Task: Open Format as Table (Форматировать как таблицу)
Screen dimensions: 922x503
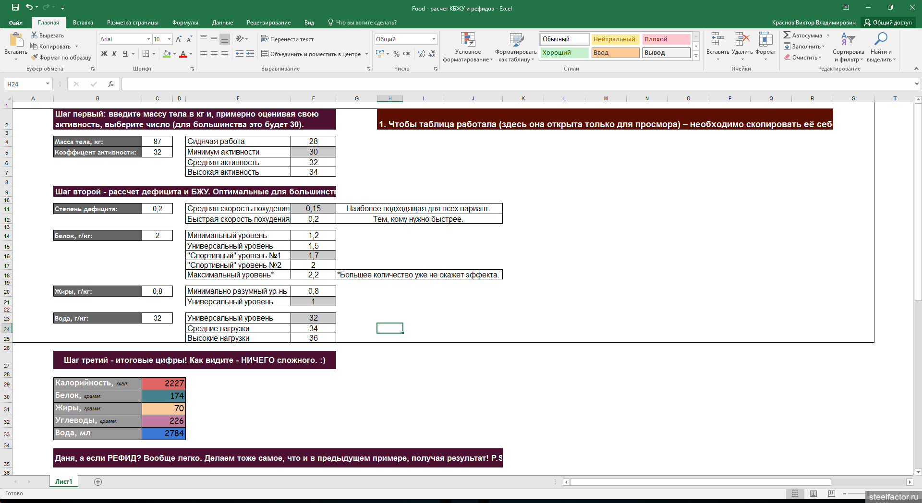Action: (x=516, y=48)
